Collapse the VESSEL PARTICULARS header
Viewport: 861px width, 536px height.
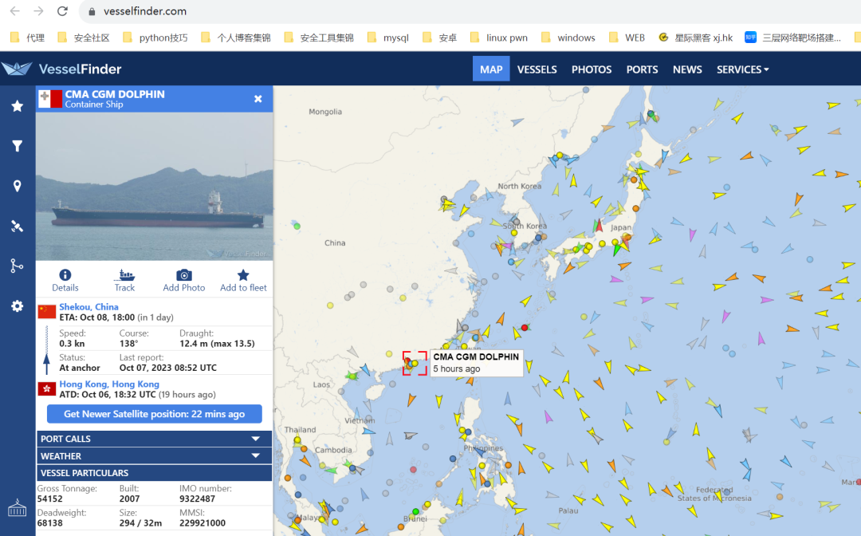(155, 473)
